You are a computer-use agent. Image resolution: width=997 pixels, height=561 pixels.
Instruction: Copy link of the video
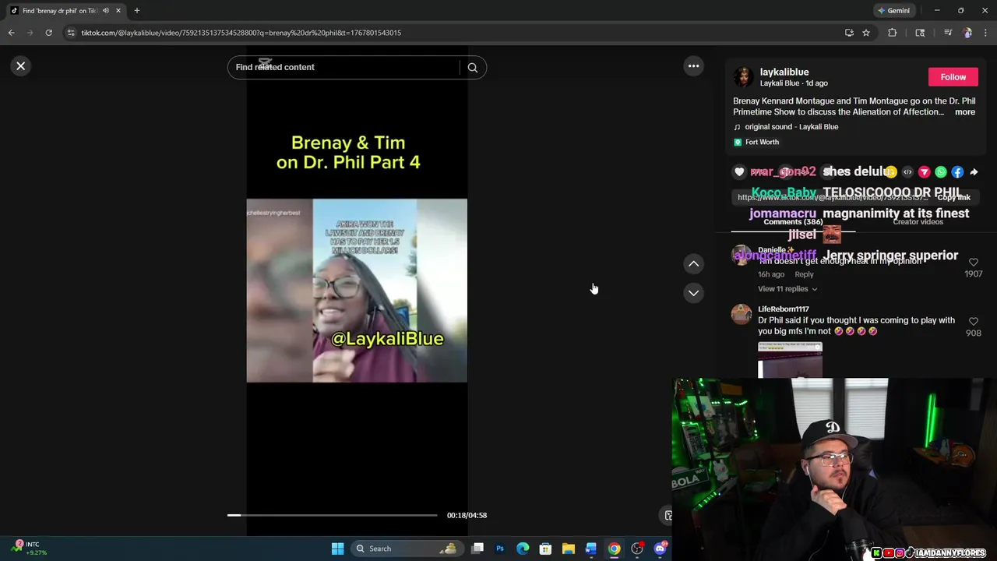953,198
